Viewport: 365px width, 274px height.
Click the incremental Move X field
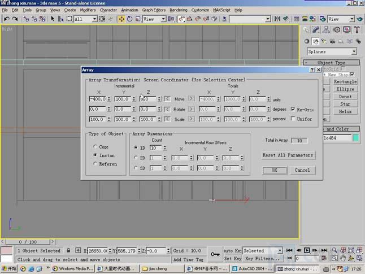click(x=97, y=99)
